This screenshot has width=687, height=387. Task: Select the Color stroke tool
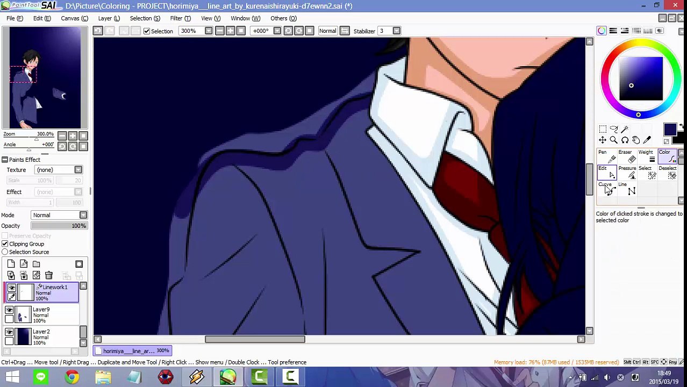tap(668, 157)
